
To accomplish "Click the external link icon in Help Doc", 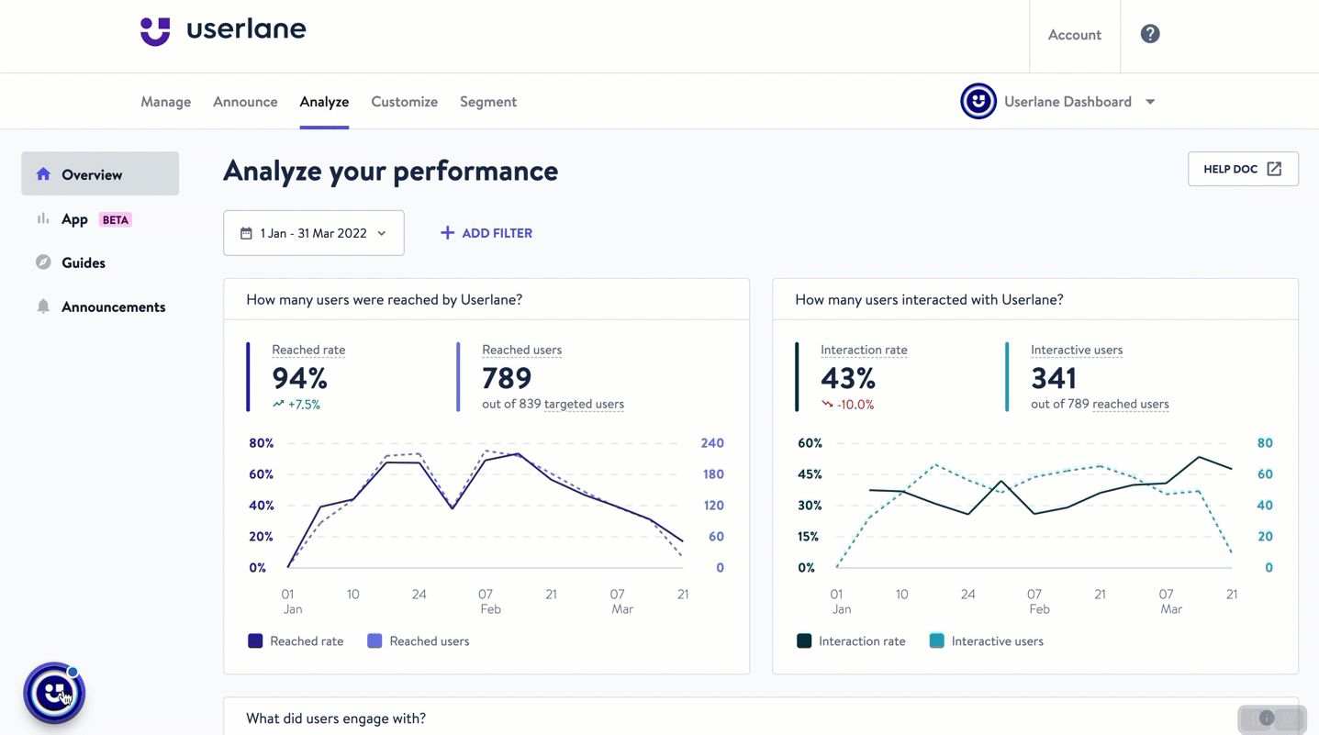I will click(x=1274, y=169).
